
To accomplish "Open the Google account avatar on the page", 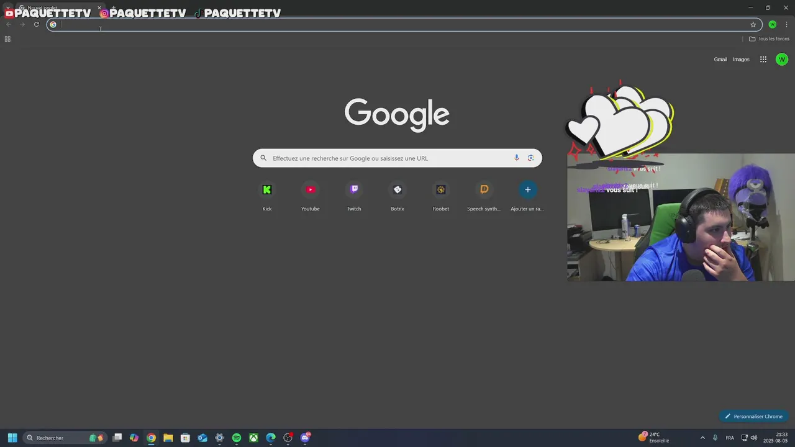I will click(x=782, y=60).
